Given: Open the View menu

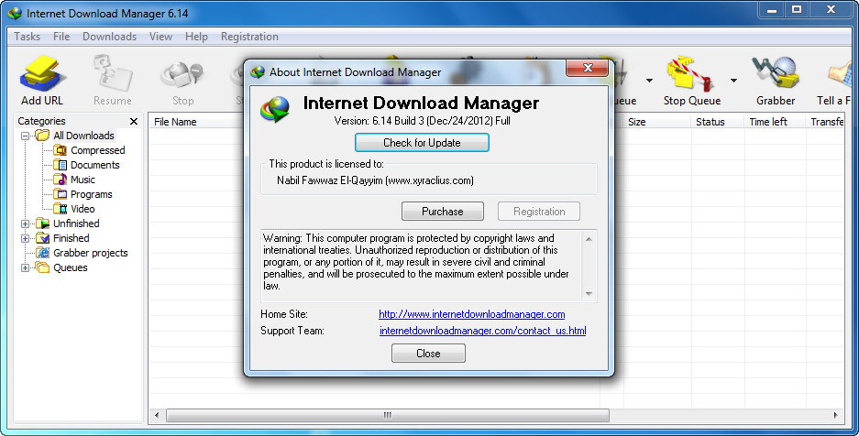Looking at the screenshot, I should coord(160,37).
